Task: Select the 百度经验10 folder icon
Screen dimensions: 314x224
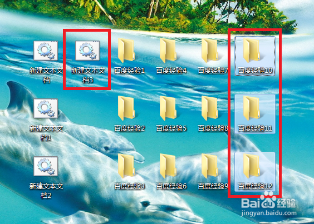Action: click(x=252, y=51)
